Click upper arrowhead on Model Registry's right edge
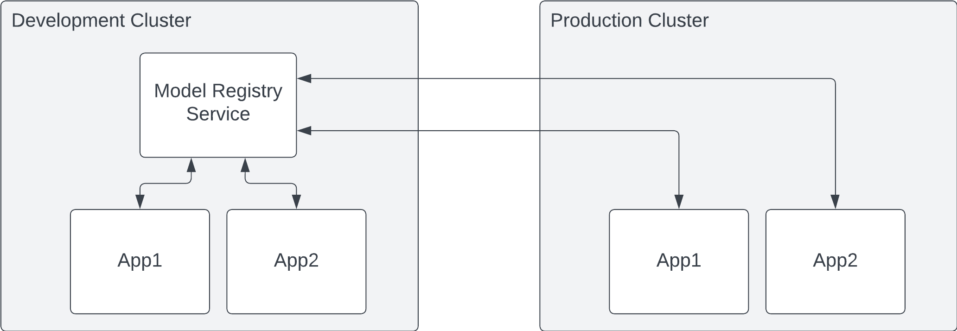Viewport: 957px width, 331px height. pyautogui.click(x=304, y=79)
